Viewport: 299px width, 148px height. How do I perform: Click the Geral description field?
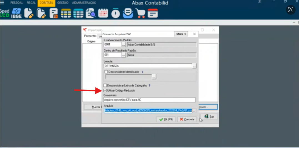coord(162,55)
